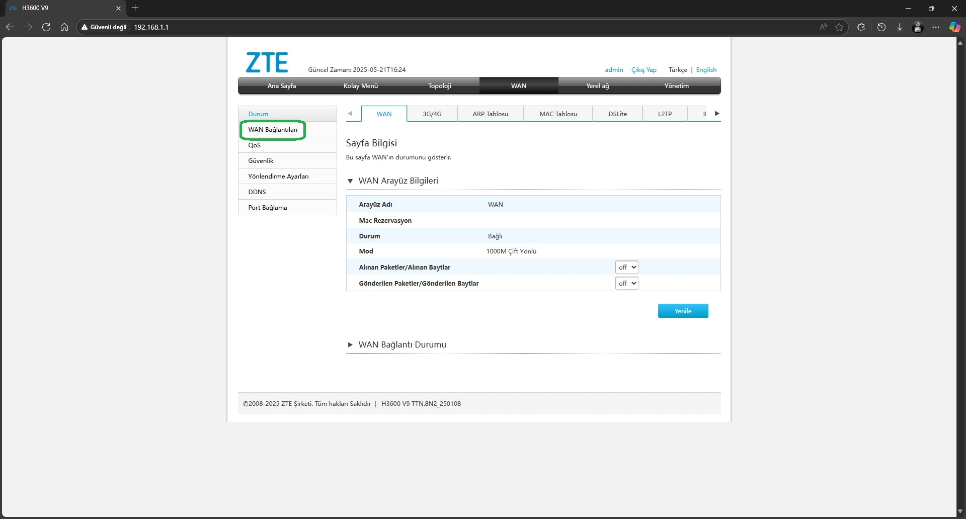Click the page scrollbar up arrow
966x519 pixels.
click(x=960, y=43)
